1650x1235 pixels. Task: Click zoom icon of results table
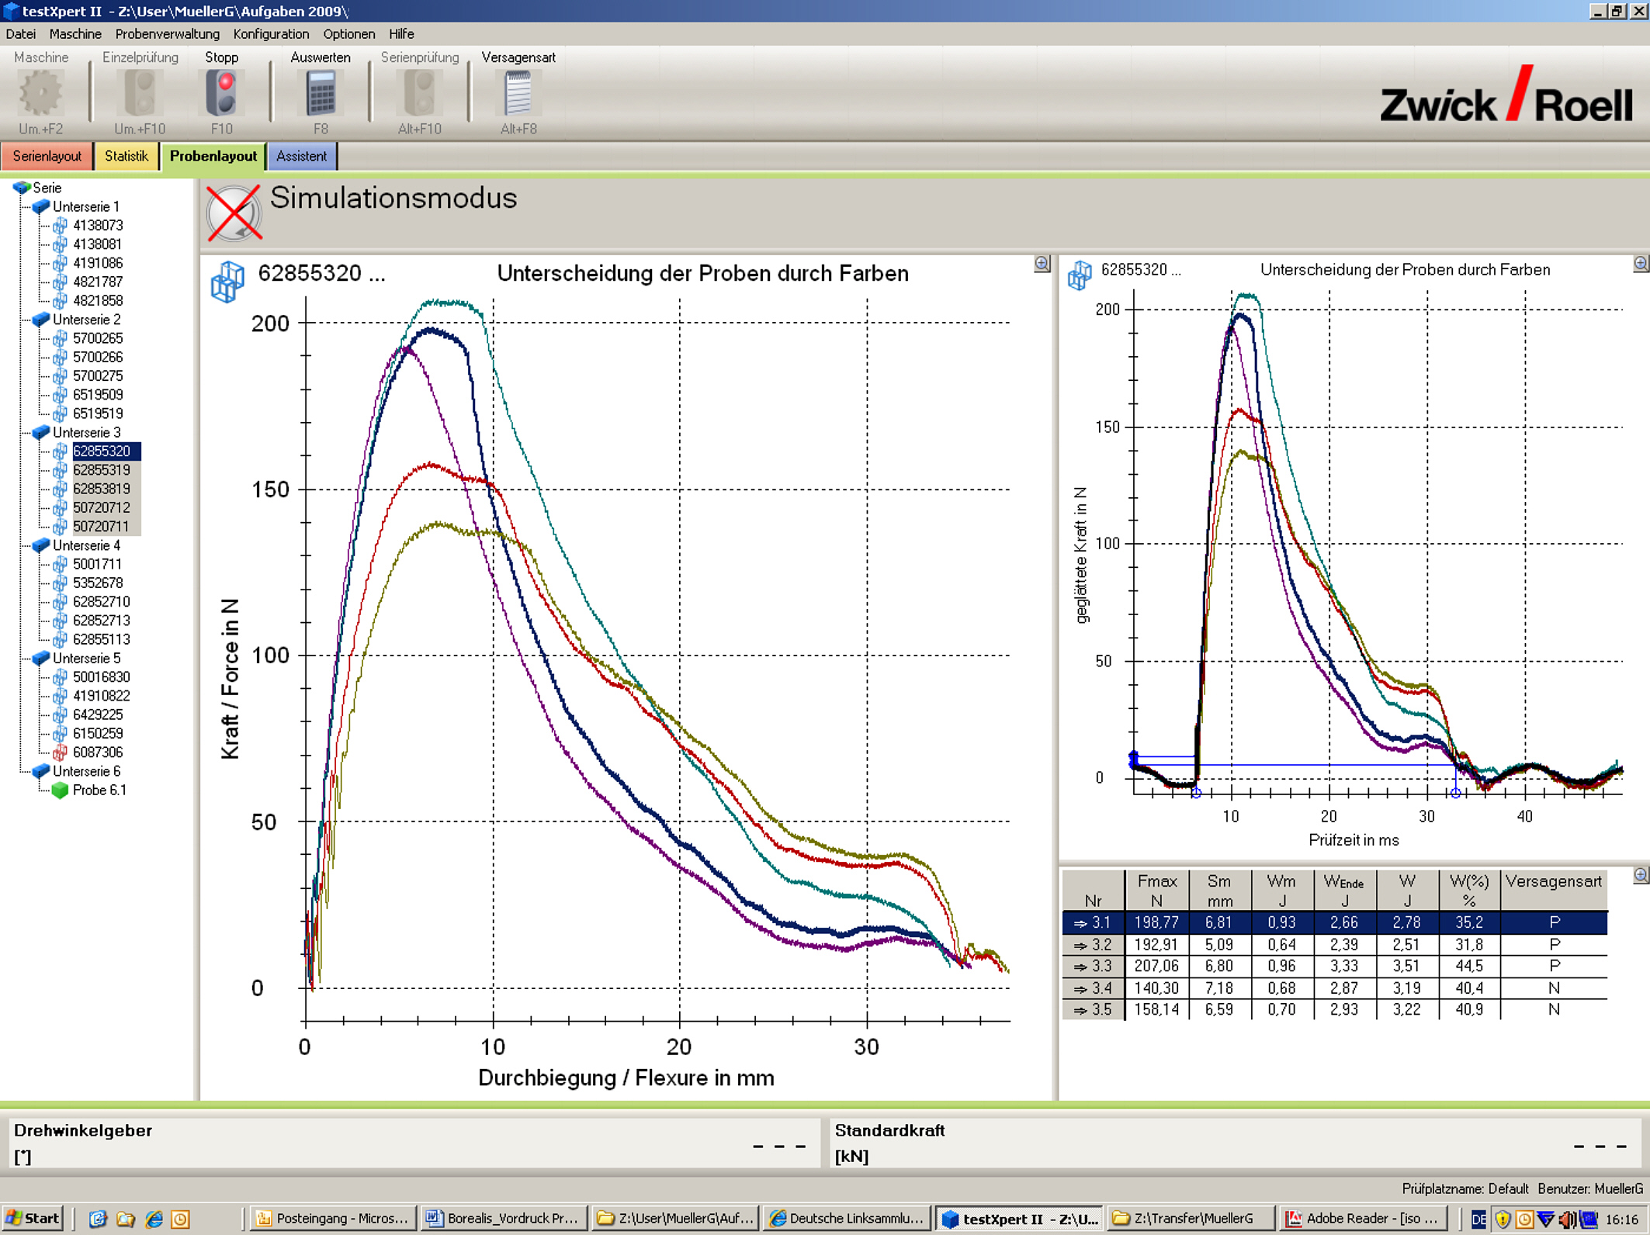click(1640, 875)
